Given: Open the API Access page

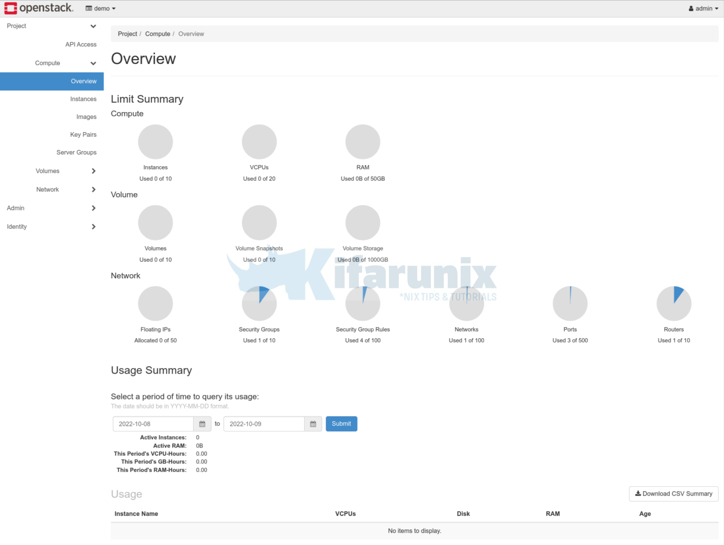Looking at the screenshot, I should coord(81,44).
